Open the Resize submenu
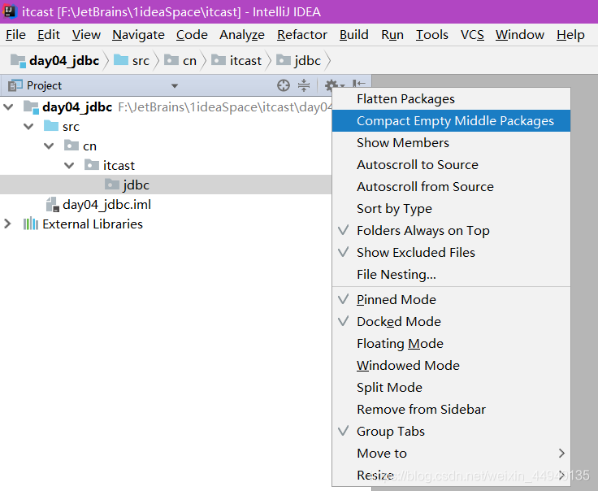The width and height of the screenshot is (598, 491). [x=451, y=475]
